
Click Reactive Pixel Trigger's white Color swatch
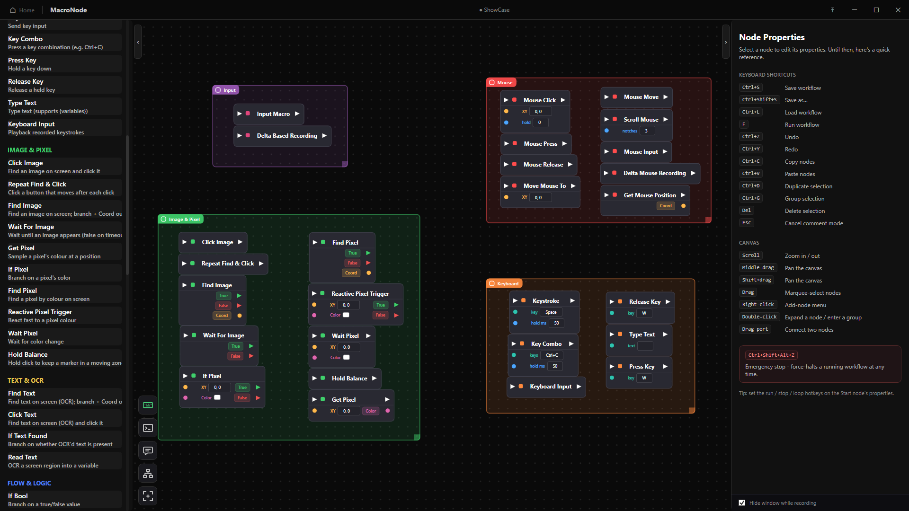346,315
